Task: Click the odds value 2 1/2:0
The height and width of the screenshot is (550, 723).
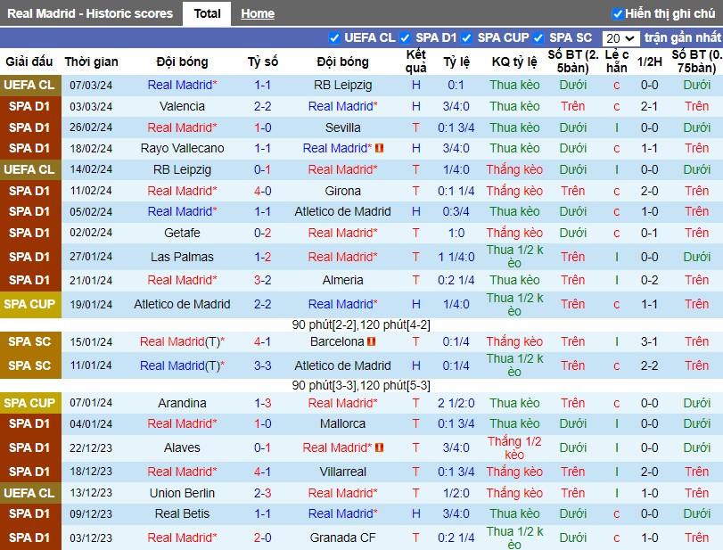Action: tap(456, 403)
